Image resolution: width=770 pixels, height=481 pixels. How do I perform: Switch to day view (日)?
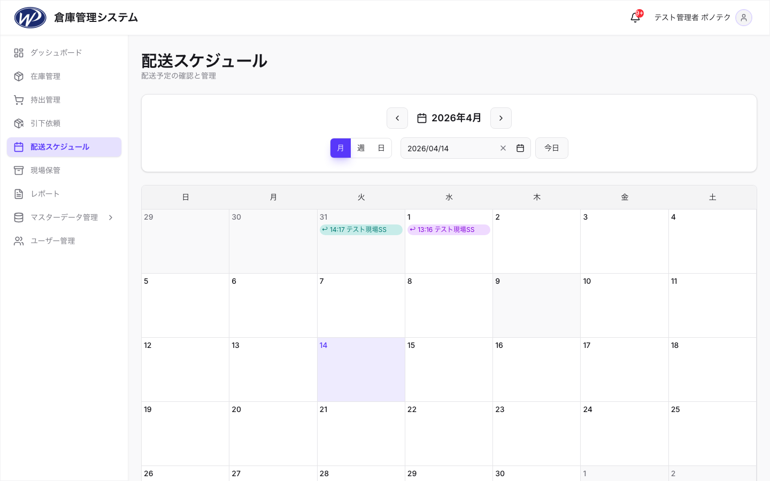click(x=381, y=148)
